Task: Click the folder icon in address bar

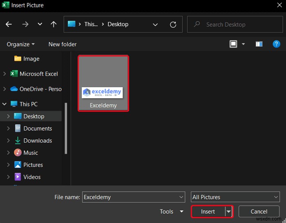Action: [x=71, y=24]
